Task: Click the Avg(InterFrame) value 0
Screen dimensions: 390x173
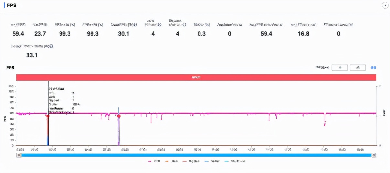Action: pyautogui.click(x=230, y=34)
